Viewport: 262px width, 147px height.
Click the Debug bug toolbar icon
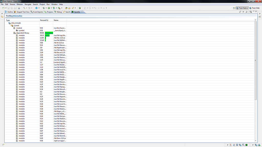click(43, 8)
